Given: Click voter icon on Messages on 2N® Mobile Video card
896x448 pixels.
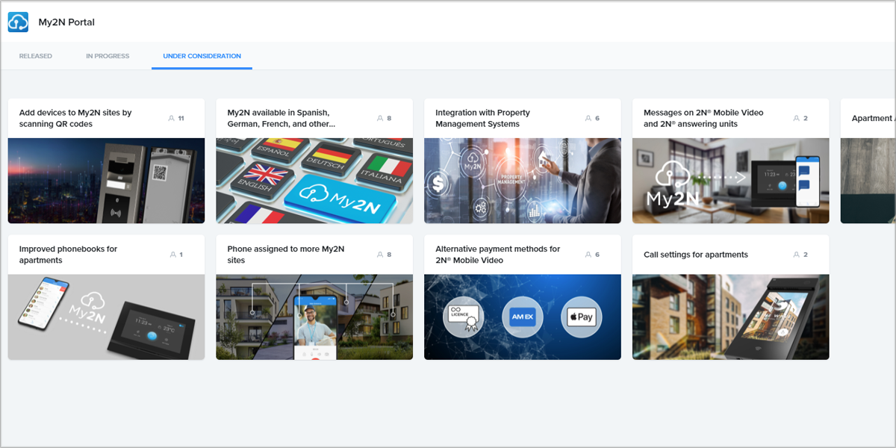Looking at the screenshot, I should click(x=796, y=119).
